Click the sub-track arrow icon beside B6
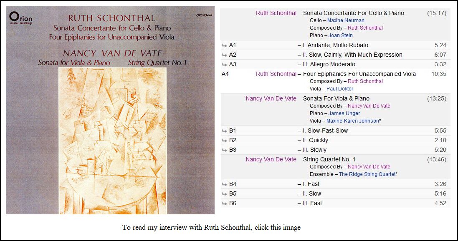The image size is (458, 241). coord(224,203)
